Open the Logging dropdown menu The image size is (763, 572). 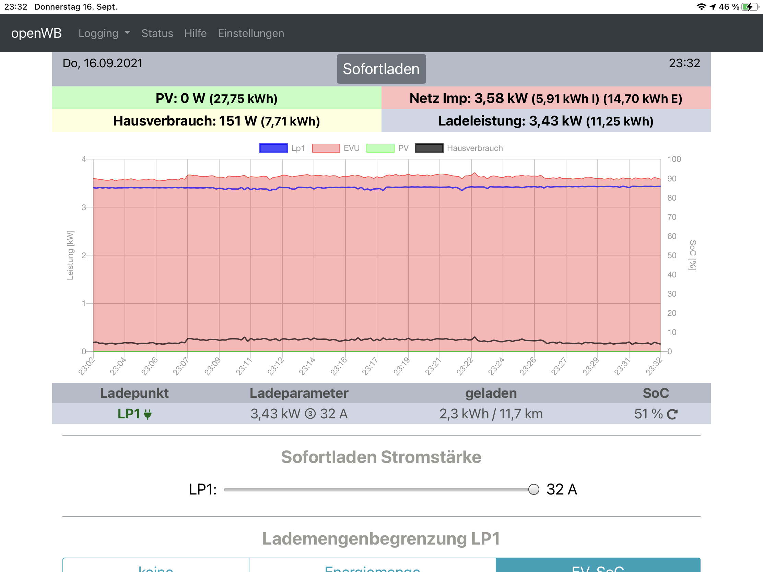click(x=104, y=34)
